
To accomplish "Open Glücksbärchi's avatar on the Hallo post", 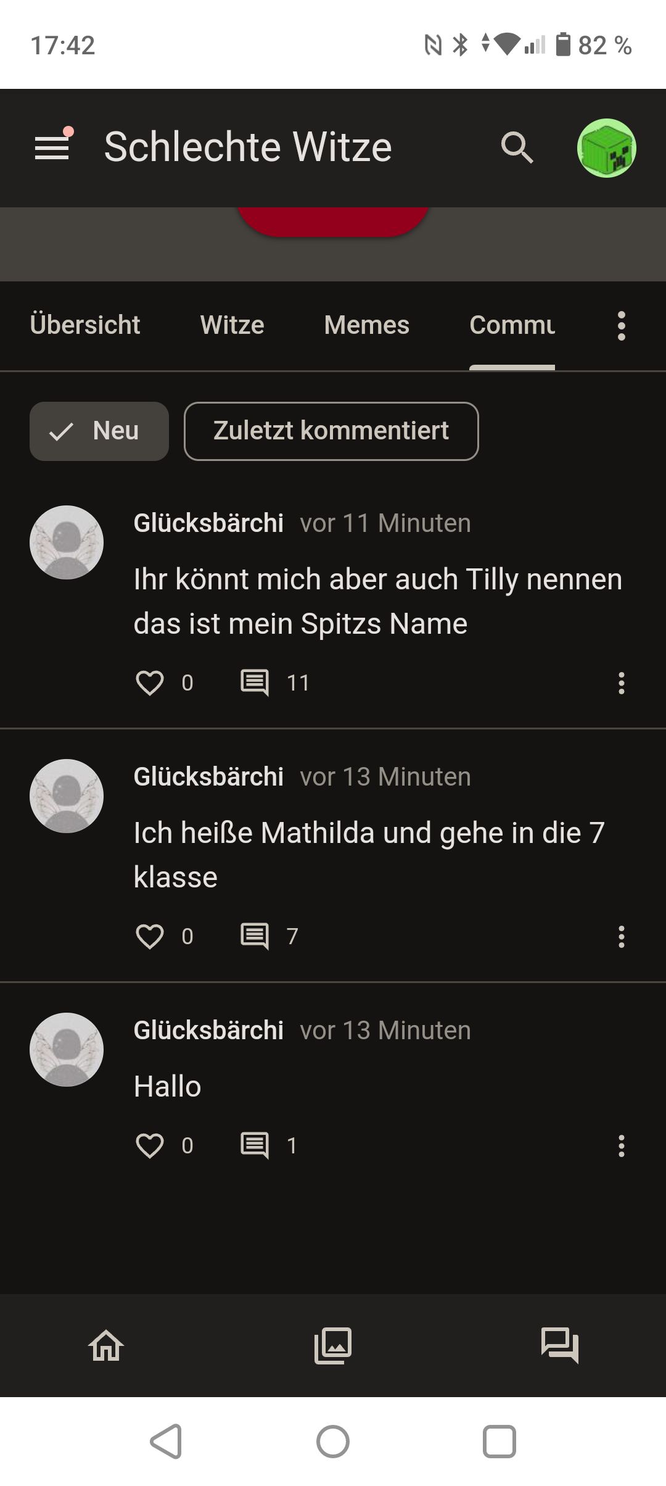I will click(67, 1049).
